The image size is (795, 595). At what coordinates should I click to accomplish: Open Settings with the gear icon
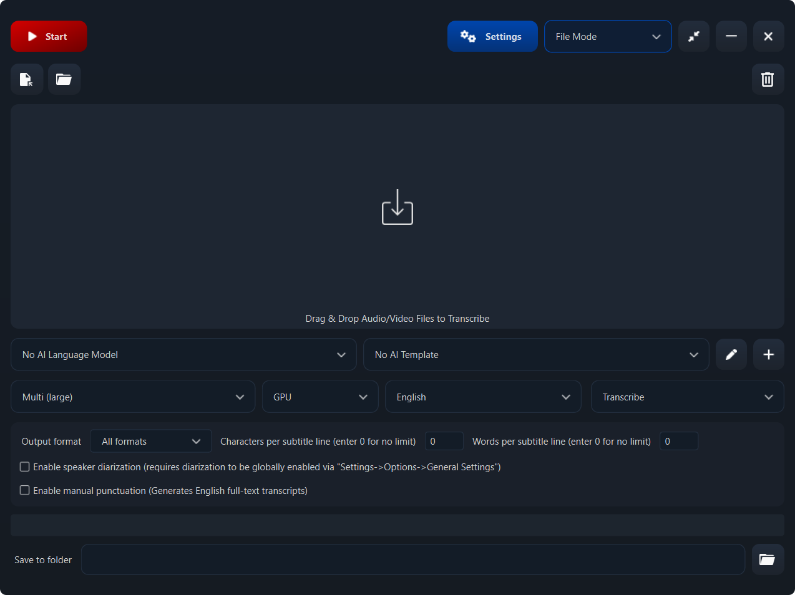(492, 36)
